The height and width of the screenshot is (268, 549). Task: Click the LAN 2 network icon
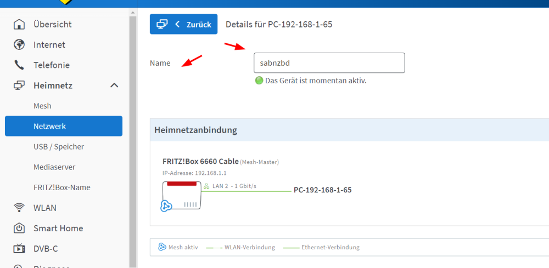click(206, 186)
